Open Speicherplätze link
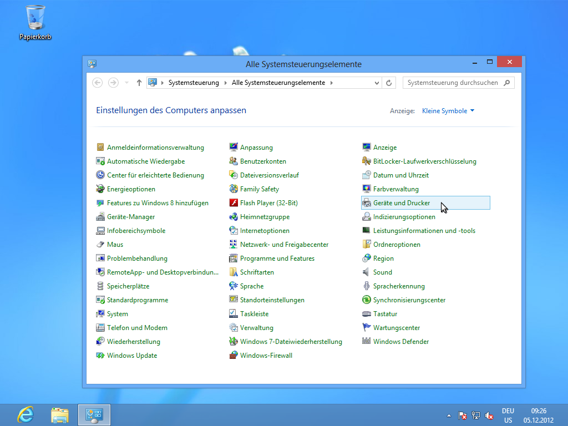Screen dimensions: 568x426 pyautogui.click(x=128, y=286)
